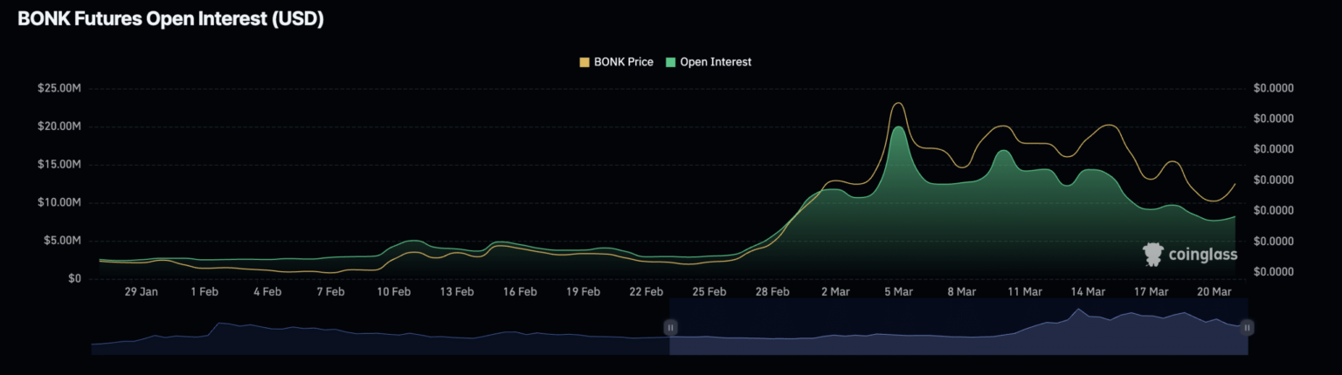Click the green Open Interest legend swatch
Viewport: 1342px width, 375px height.
click(670, 62)
